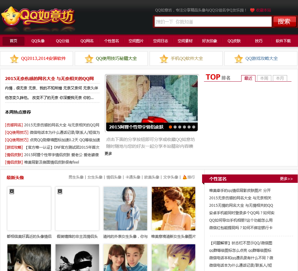Open 空间日志 navigation item
Screen dimensions: 298x271
pyautogui.click(x=160, y=41)
